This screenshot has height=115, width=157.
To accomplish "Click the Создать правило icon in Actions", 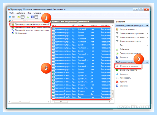I will click(117, 29).
